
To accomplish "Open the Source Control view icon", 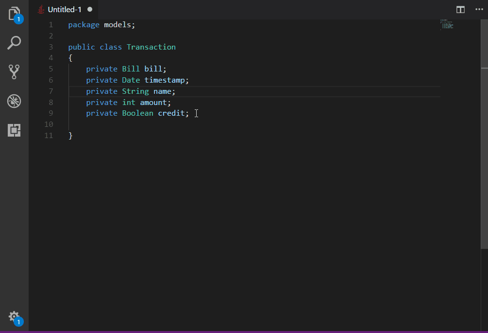I will point(14,72).
